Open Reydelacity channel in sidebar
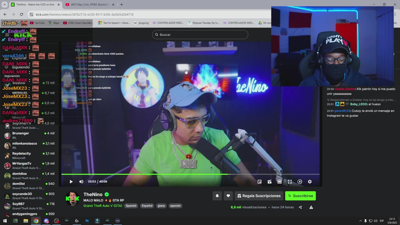 29,155
